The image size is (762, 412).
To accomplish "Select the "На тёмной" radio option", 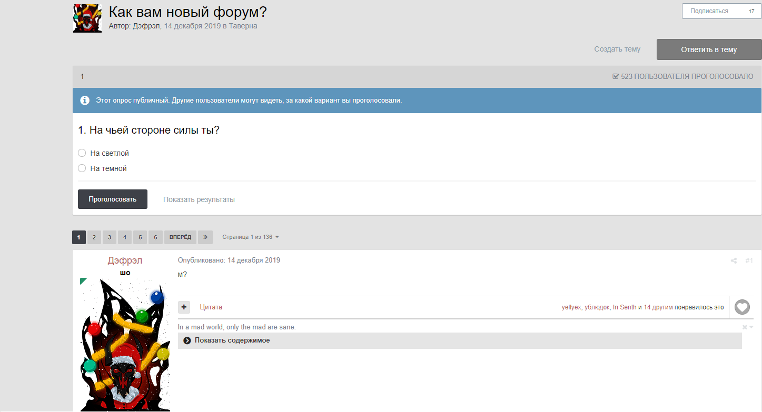I will (82, 168).
